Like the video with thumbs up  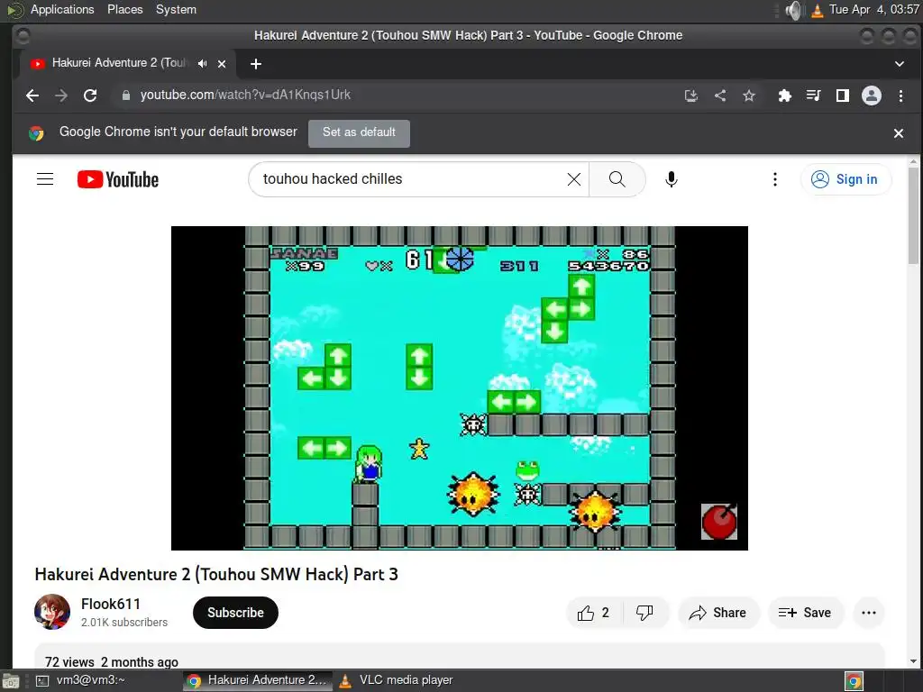point(593,613)
